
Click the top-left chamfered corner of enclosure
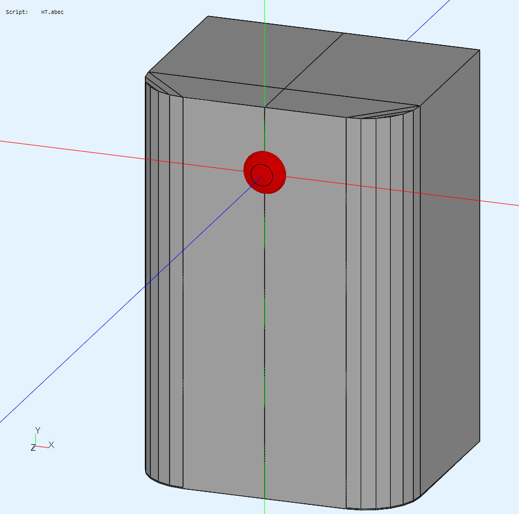(x=161, y=86)
